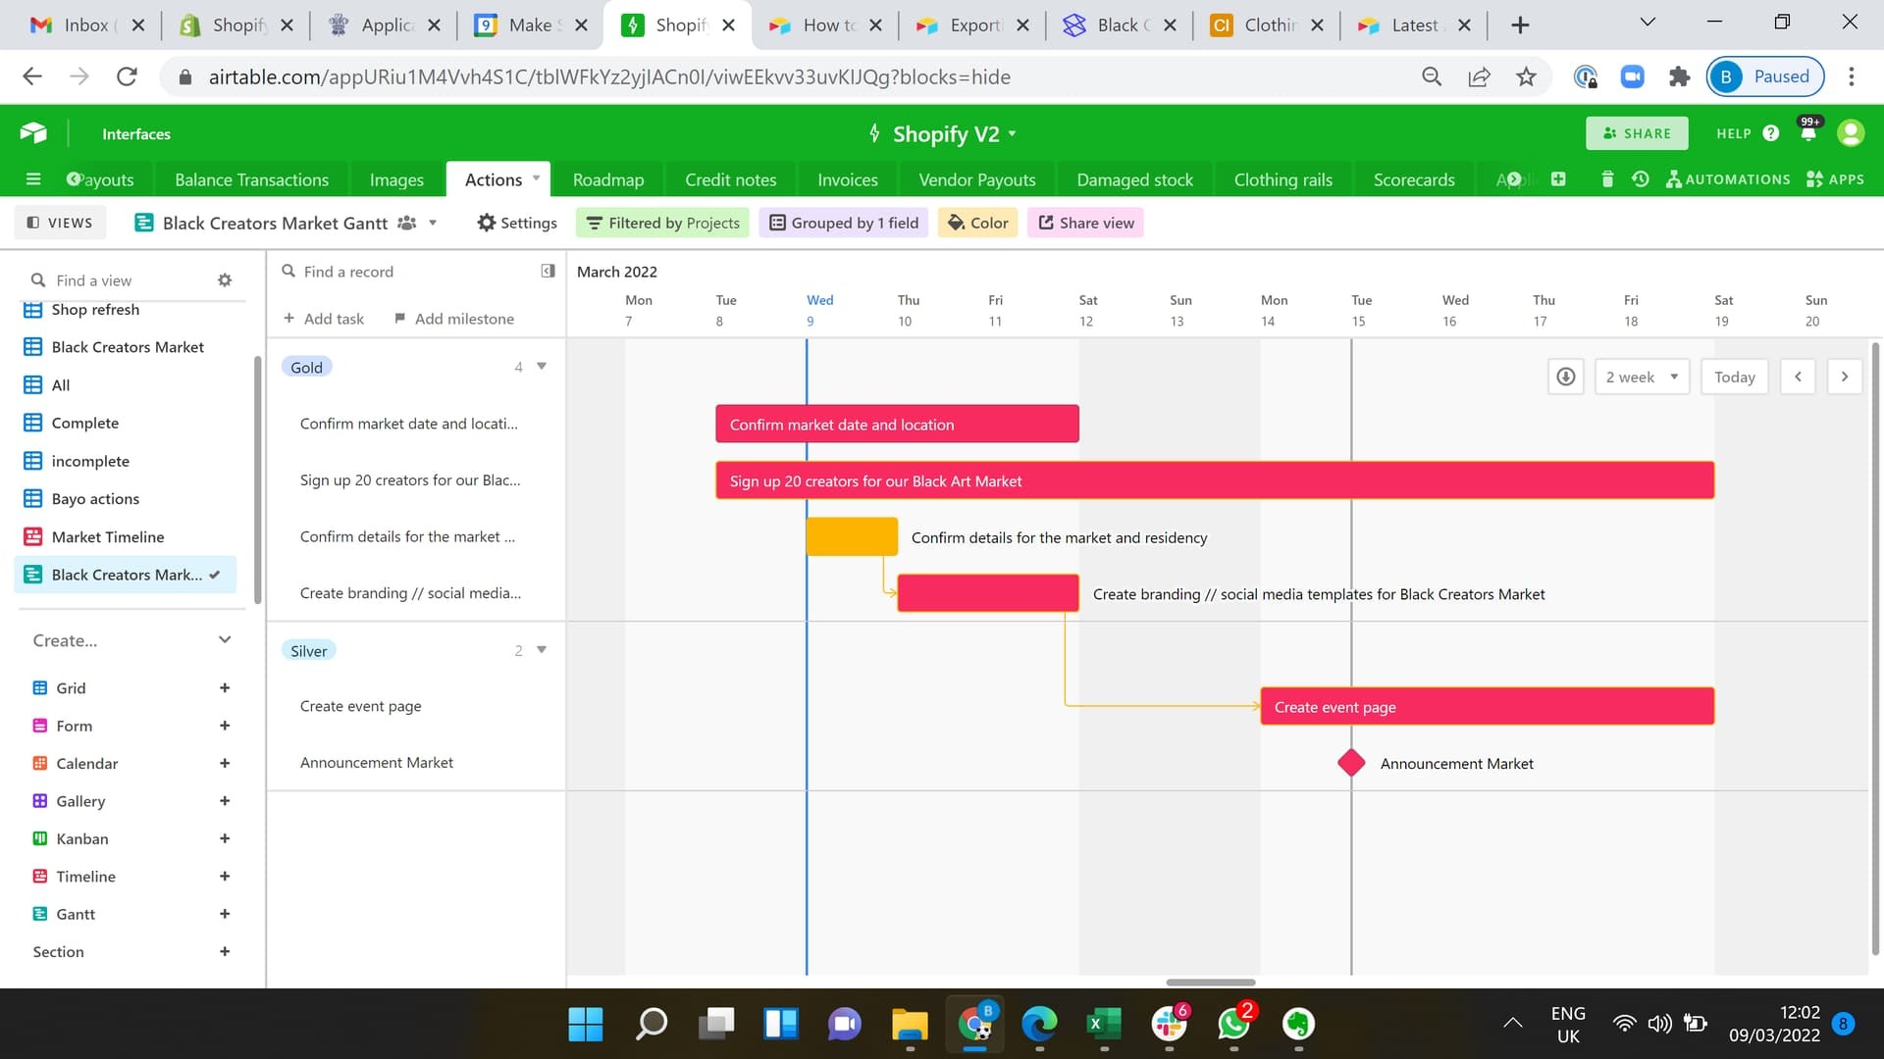Select yellow Confirm details task bar
The width and height of the screenshot is (1884, 1059).
pos(852,537)
